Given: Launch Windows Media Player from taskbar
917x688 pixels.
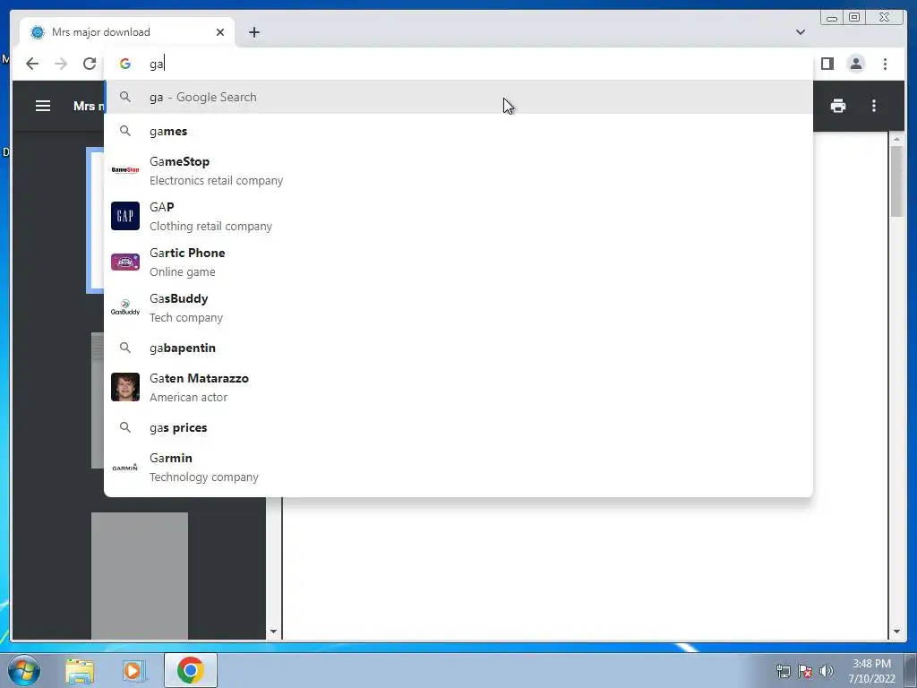Looking at the screenshot, I should [133, 670].
